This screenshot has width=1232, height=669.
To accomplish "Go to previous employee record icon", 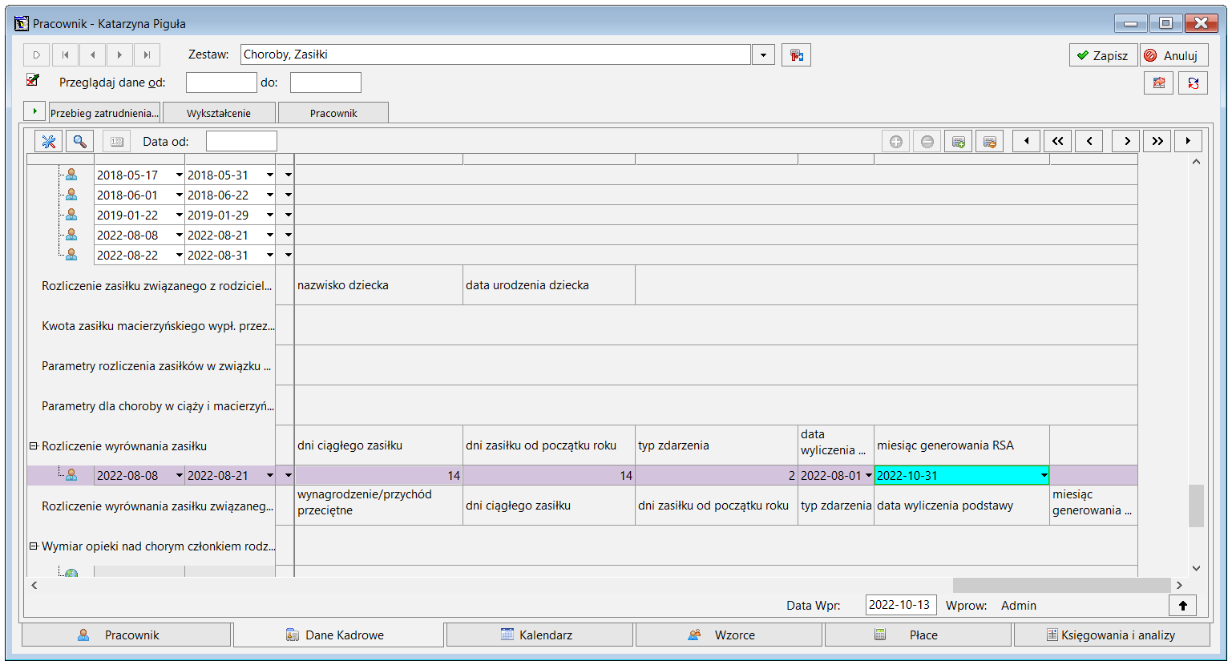I will pyautogui.click(x=92, y=55).
